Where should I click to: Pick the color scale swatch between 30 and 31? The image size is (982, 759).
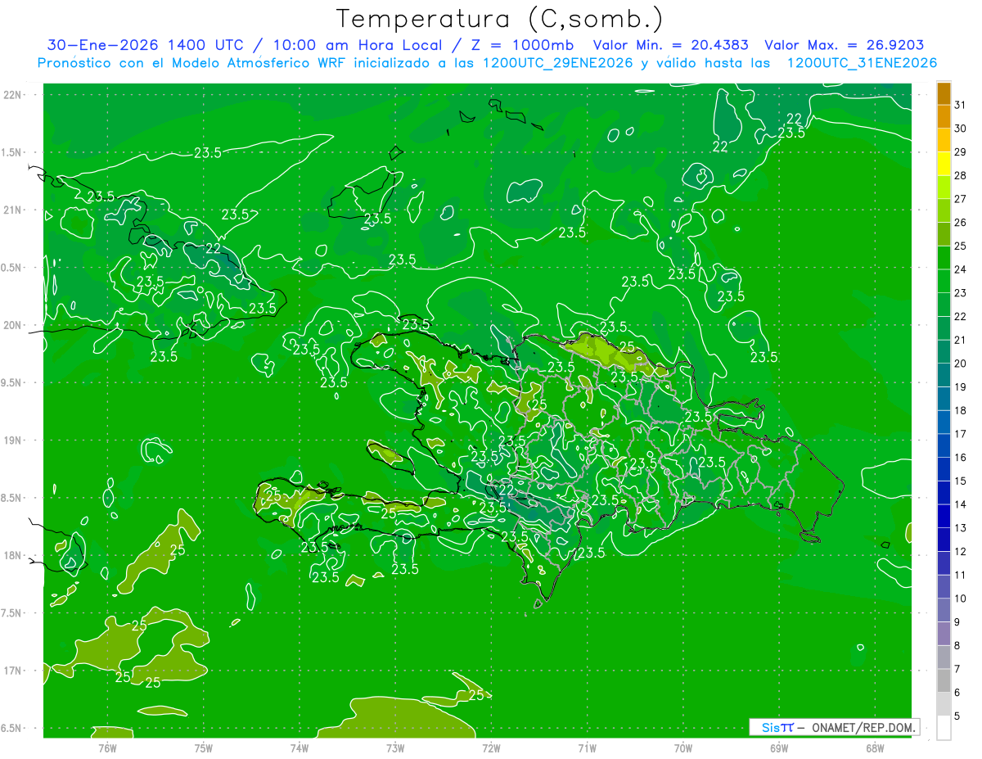click(944, 116)
